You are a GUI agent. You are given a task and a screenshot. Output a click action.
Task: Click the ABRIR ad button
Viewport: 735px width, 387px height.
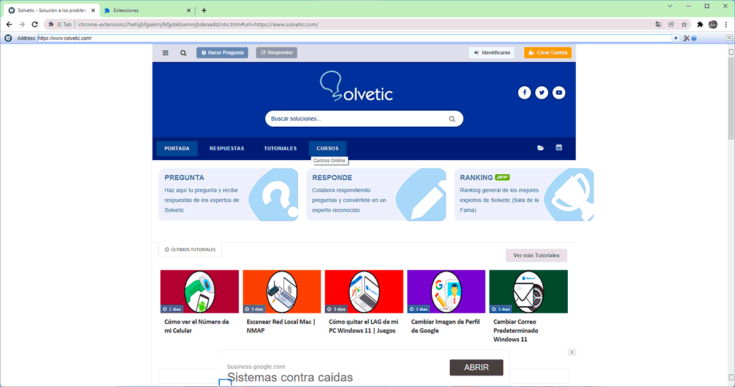click(477, 367)
